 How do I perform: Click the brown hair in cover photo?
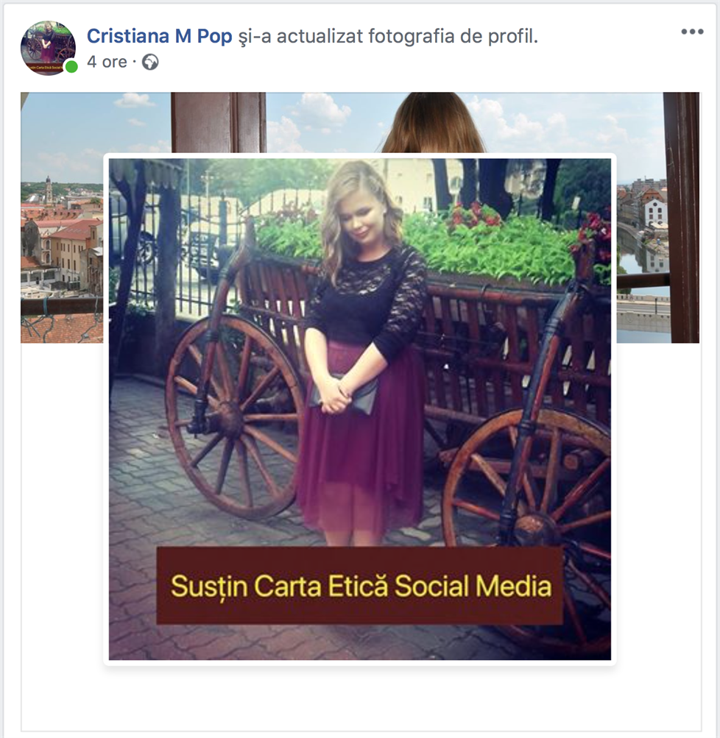[433, 124]
